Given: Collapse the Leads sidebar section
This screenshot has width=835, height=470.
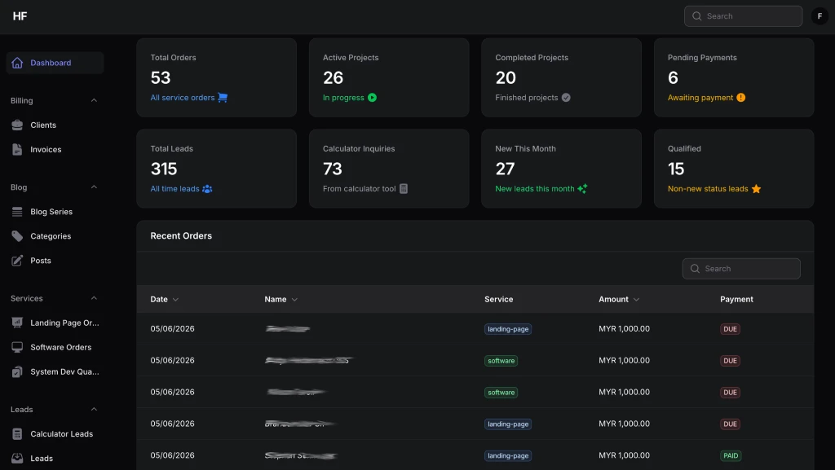Looking at the screenshot, I should 94,410.
